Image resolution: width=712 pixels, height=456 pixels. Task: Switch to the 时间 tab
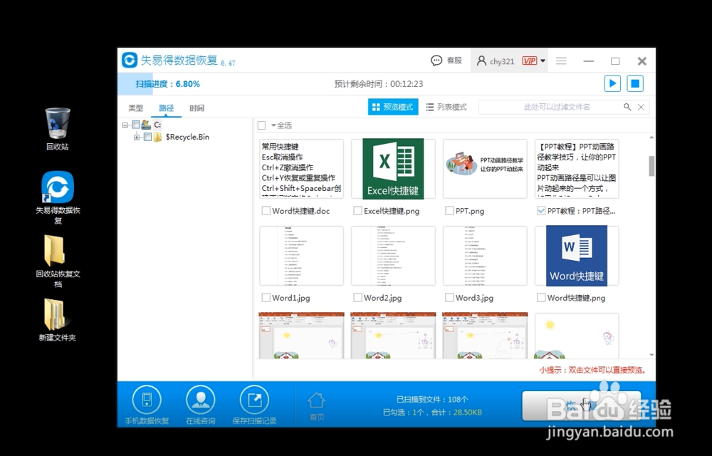tap(197, 108)
